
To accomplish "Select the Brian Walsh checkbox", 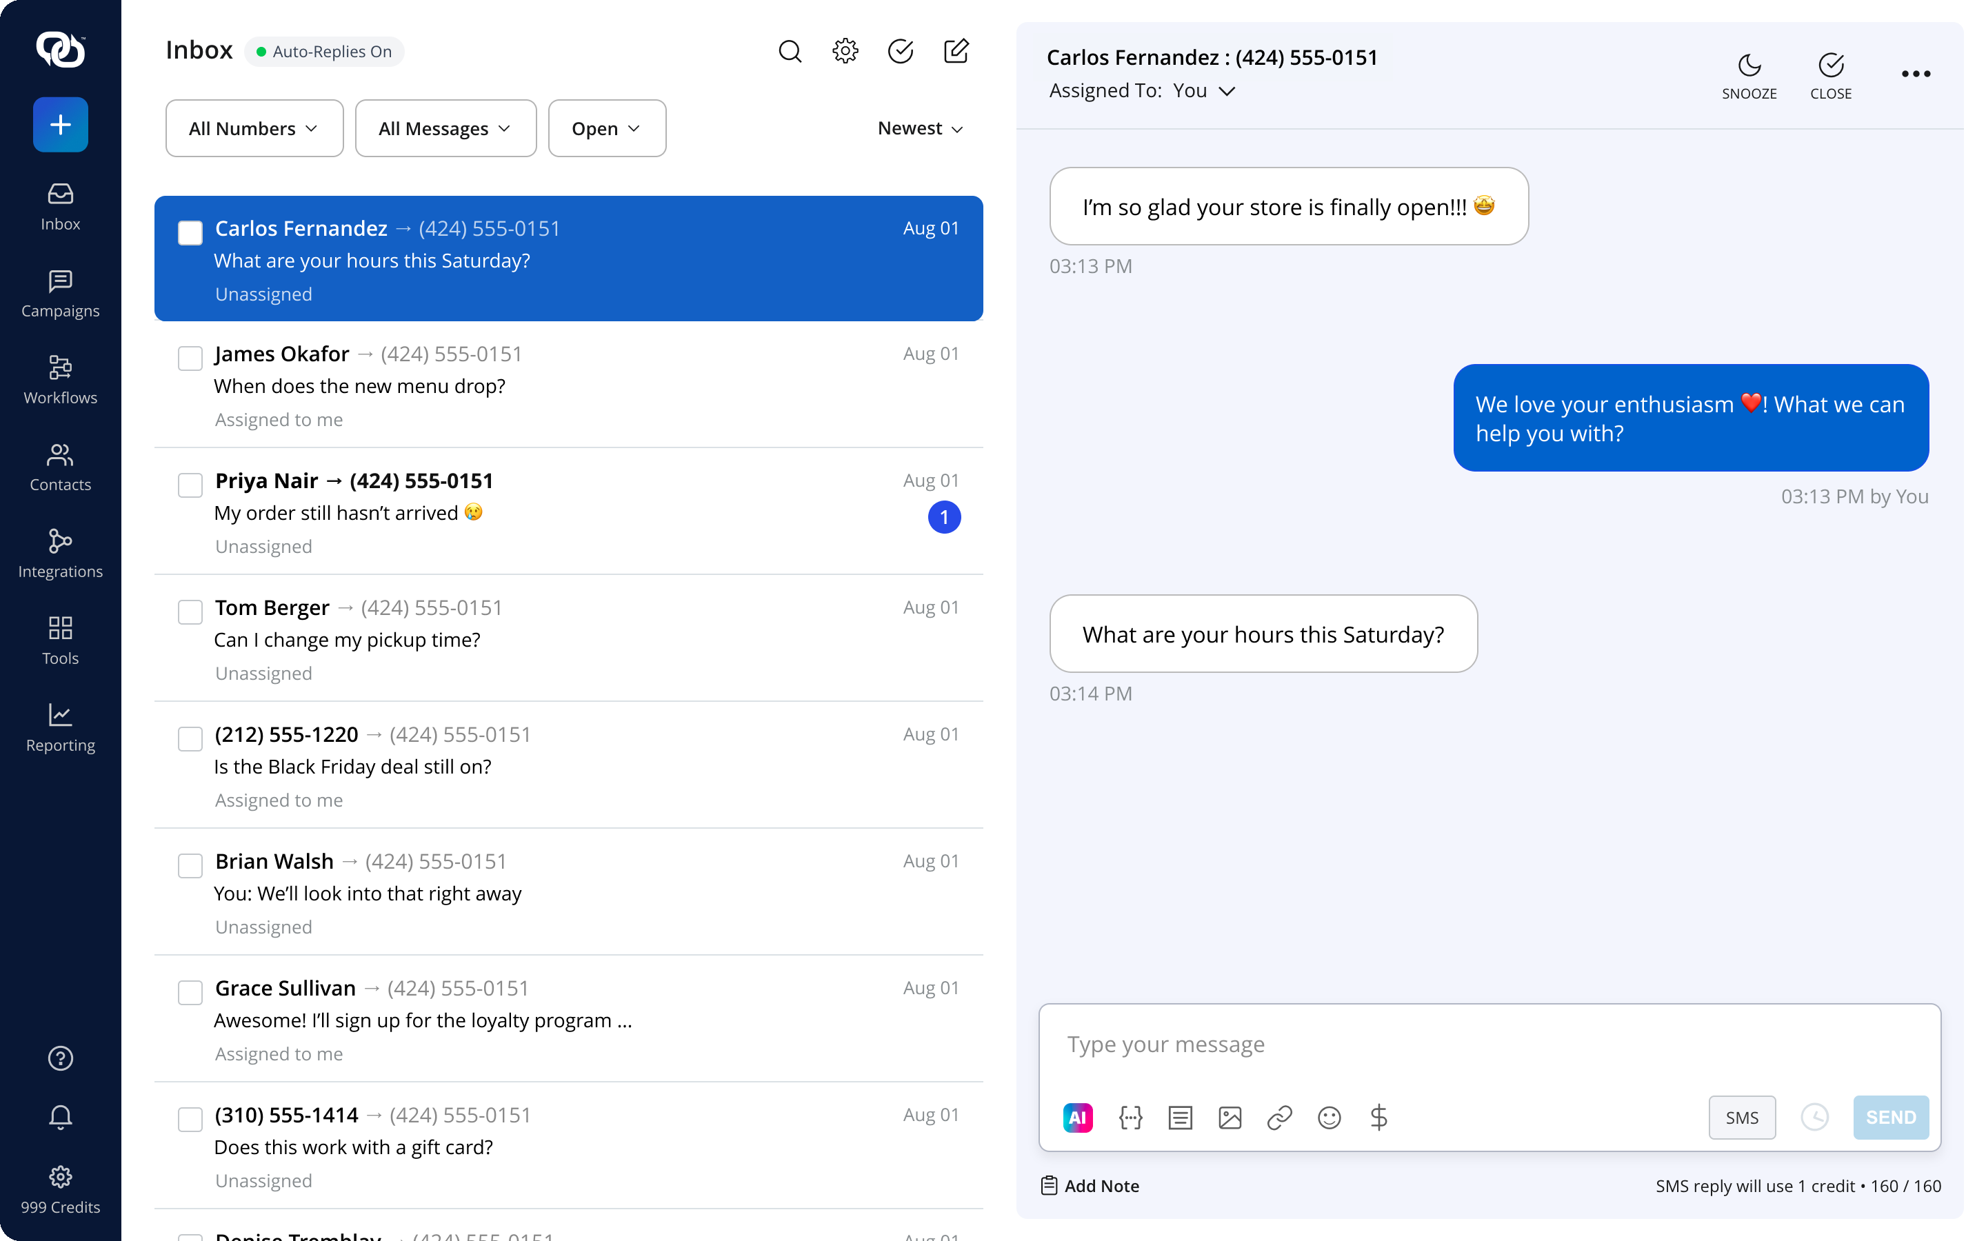I will tap(190, 866).
